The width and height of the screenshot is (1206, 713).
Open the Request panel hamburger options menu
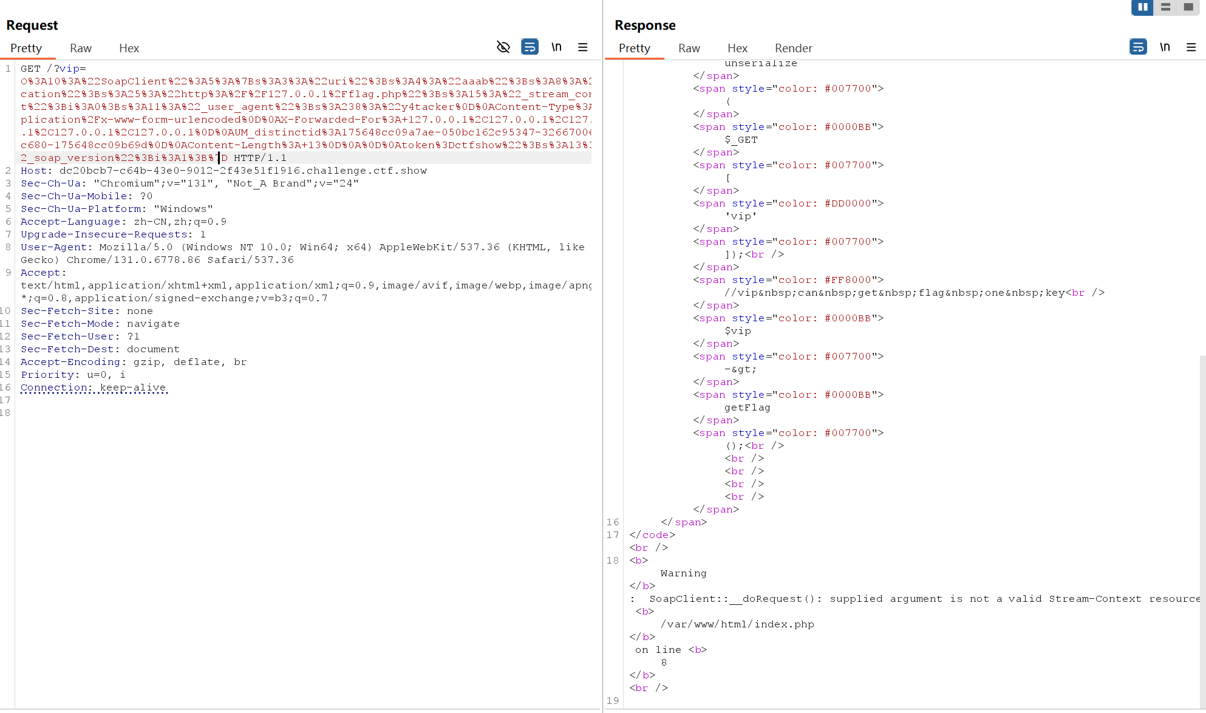point(582,47)
